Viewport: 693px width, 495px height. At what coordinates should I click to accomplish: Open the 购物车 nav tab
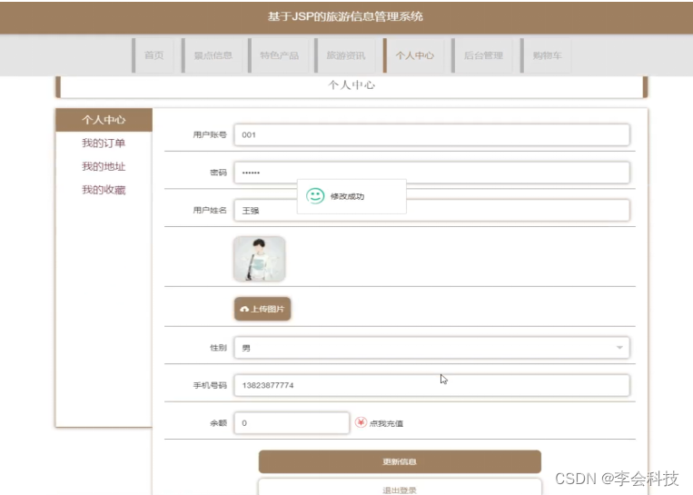pyautogui.click(x=546, y=55)
